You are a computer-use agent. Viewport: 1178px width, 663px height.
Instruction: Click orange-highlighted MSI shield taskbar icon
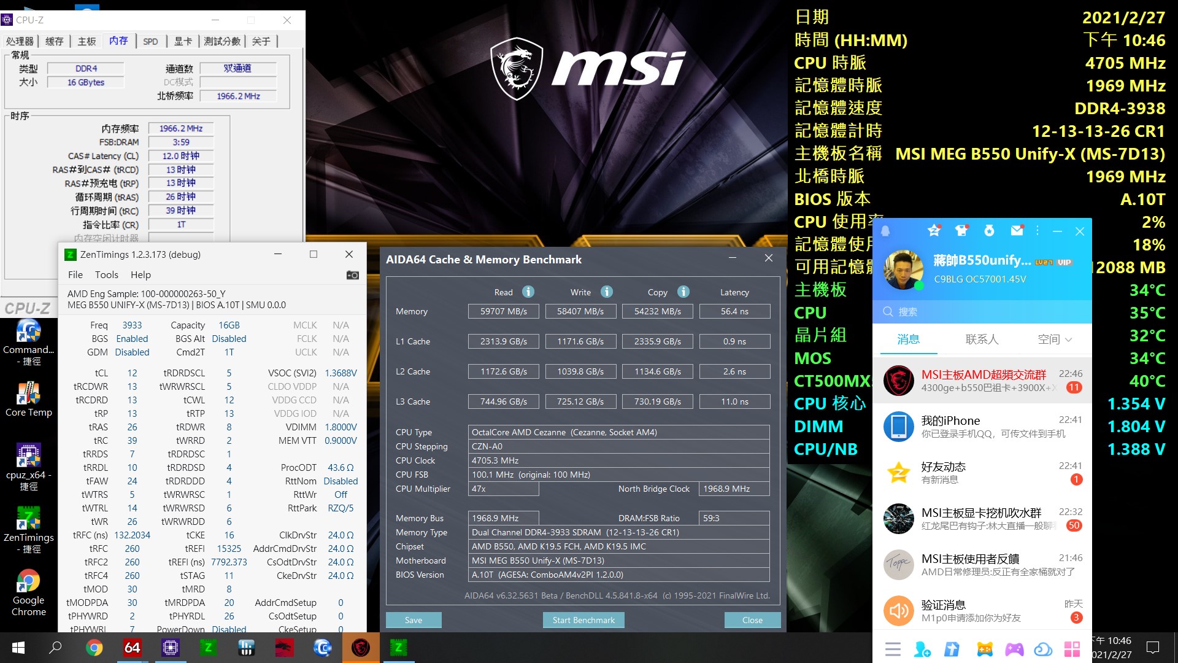[360, 648]
